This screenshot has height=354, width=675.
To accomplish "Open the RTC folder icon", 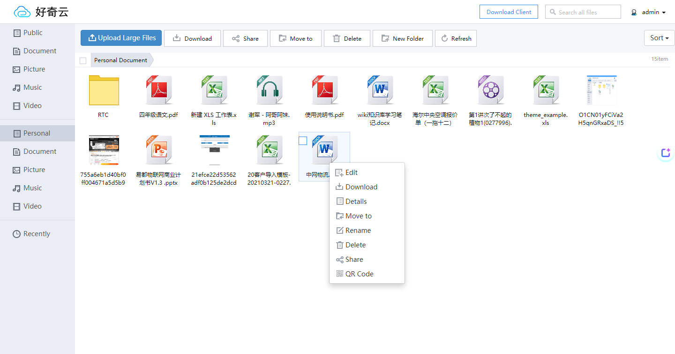I will [x=104, y=90].
